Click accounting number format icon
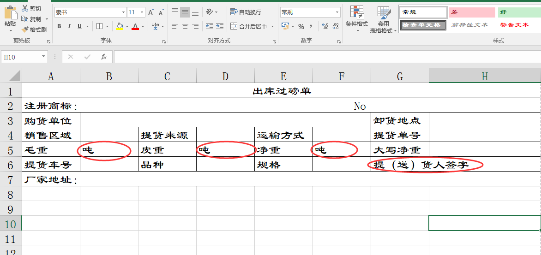 tap(285, 26)
